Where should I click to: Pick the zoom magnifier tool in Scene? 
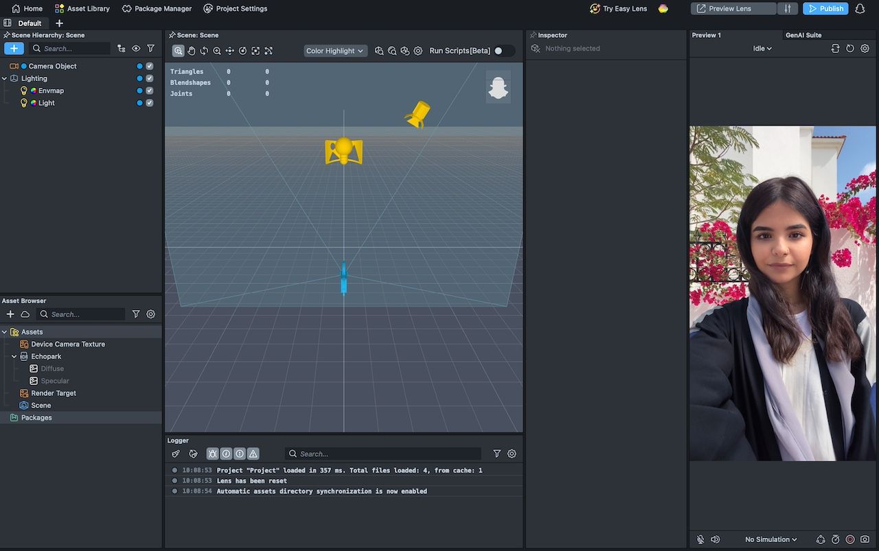point(217,51)
